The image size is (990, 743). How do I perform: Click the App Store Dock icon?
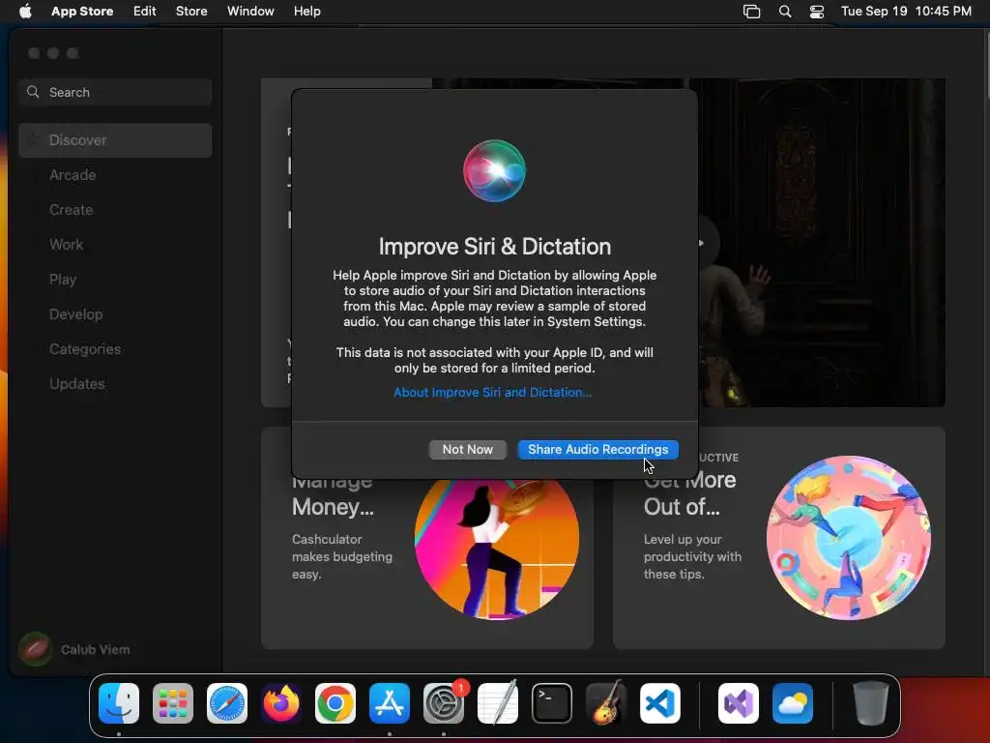click(x=390, y=703)
